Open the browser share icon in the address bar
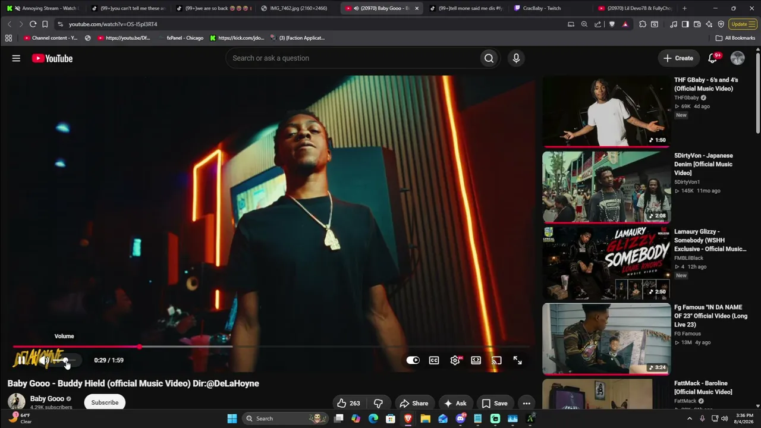Screen dimensions: 761x428 click(x=598, y=24)
